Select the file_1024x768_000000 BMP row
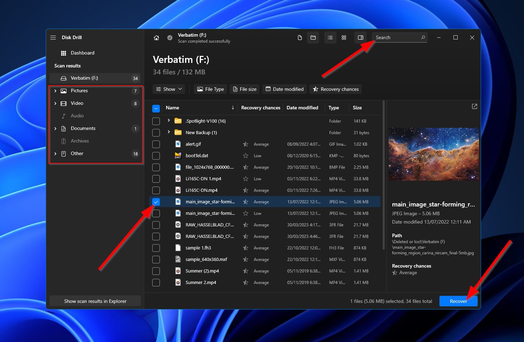524x342 pixels. (x=265, y=167)
